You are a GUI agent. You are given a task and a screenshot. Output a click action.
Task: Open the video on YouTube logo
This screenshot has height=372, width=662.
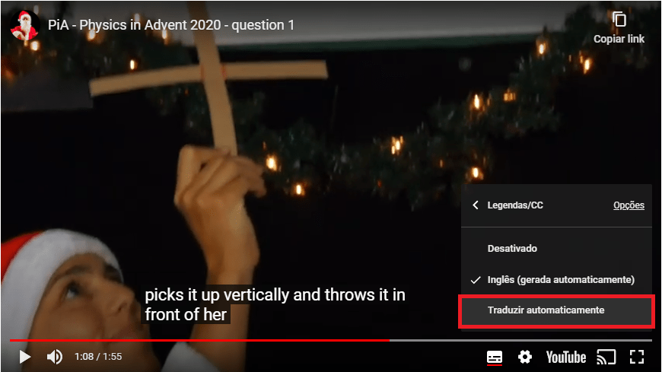[565, 358]
